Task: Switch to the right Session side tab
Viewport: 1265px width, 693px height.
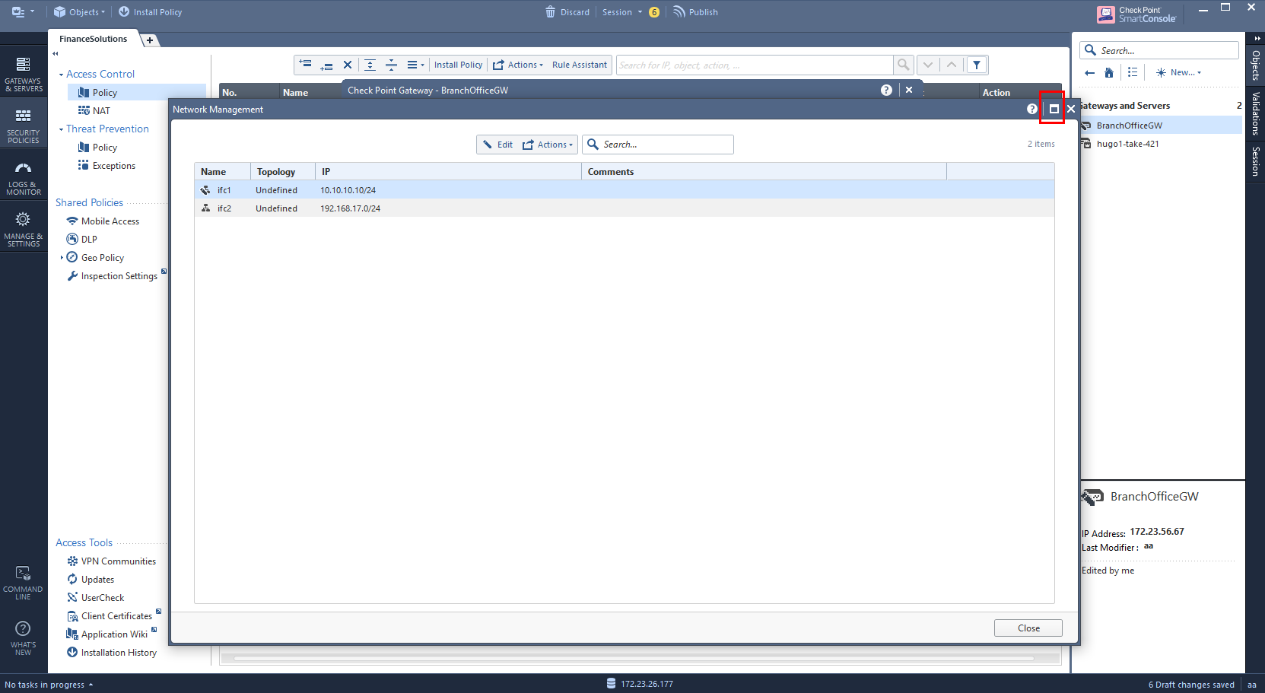Action: [1256, 161]
